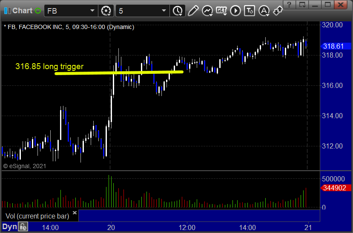
Task: Click the date label 21 on time axis
Action: click(308, 227)
